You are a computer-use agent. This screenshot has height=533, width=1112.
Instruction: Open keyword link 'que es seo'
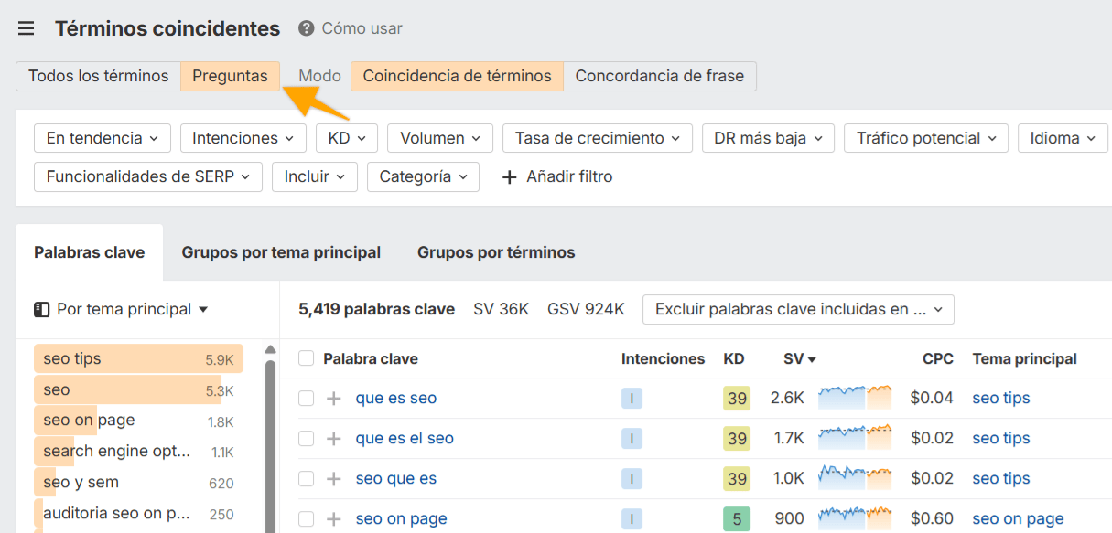pos(396,399)
